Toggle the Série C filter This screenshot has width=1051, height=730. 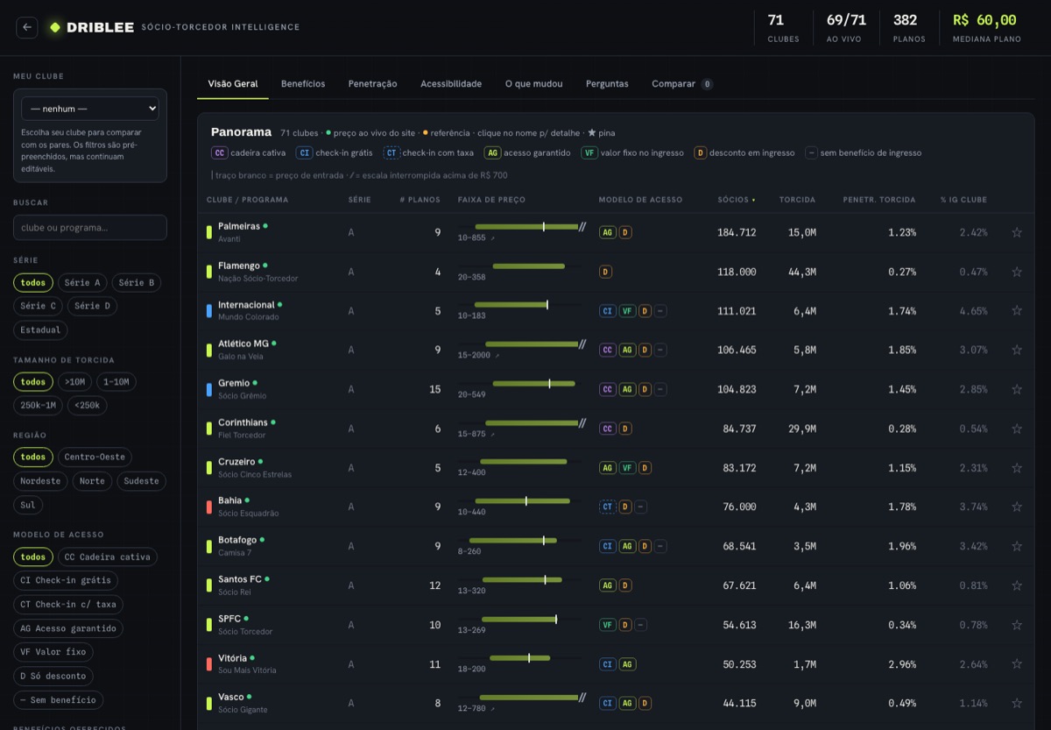pyautogui.click(x=38, y=306)
